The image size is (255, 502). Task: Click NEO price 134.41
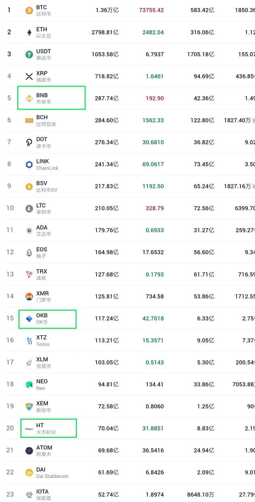[x=155, y=384]
